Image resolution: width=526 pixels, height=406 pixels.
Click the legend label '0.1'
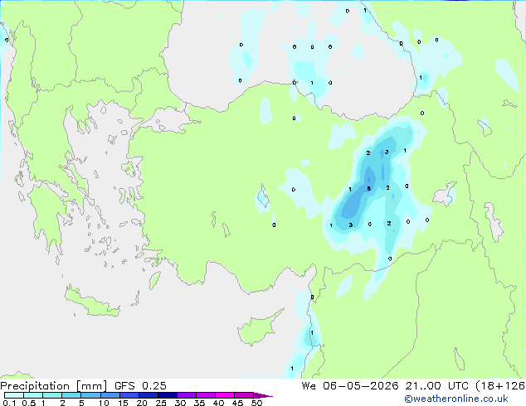click(x=9, y=403)
